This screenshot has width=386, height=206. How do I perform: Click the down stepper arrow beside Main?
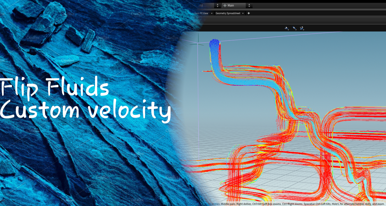249,7
